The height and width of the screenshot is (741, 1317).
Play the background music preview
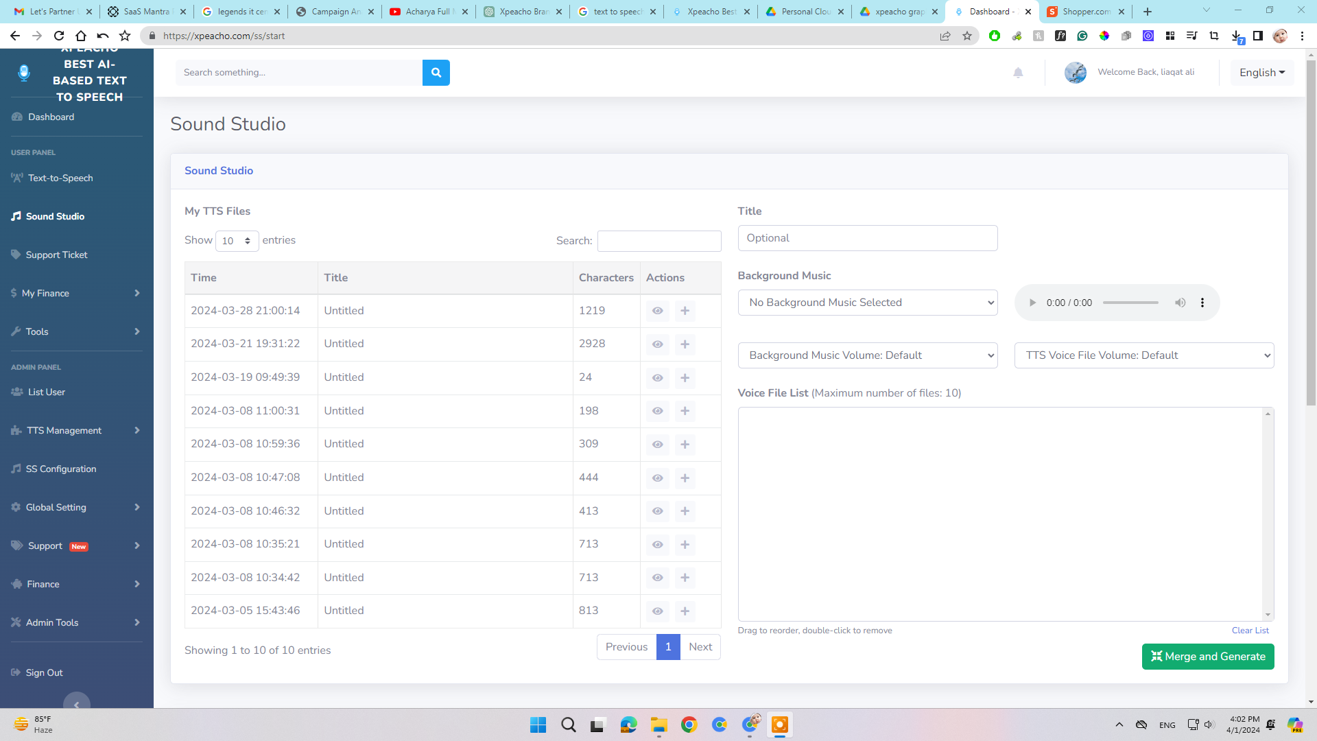tap(1032, 303)
